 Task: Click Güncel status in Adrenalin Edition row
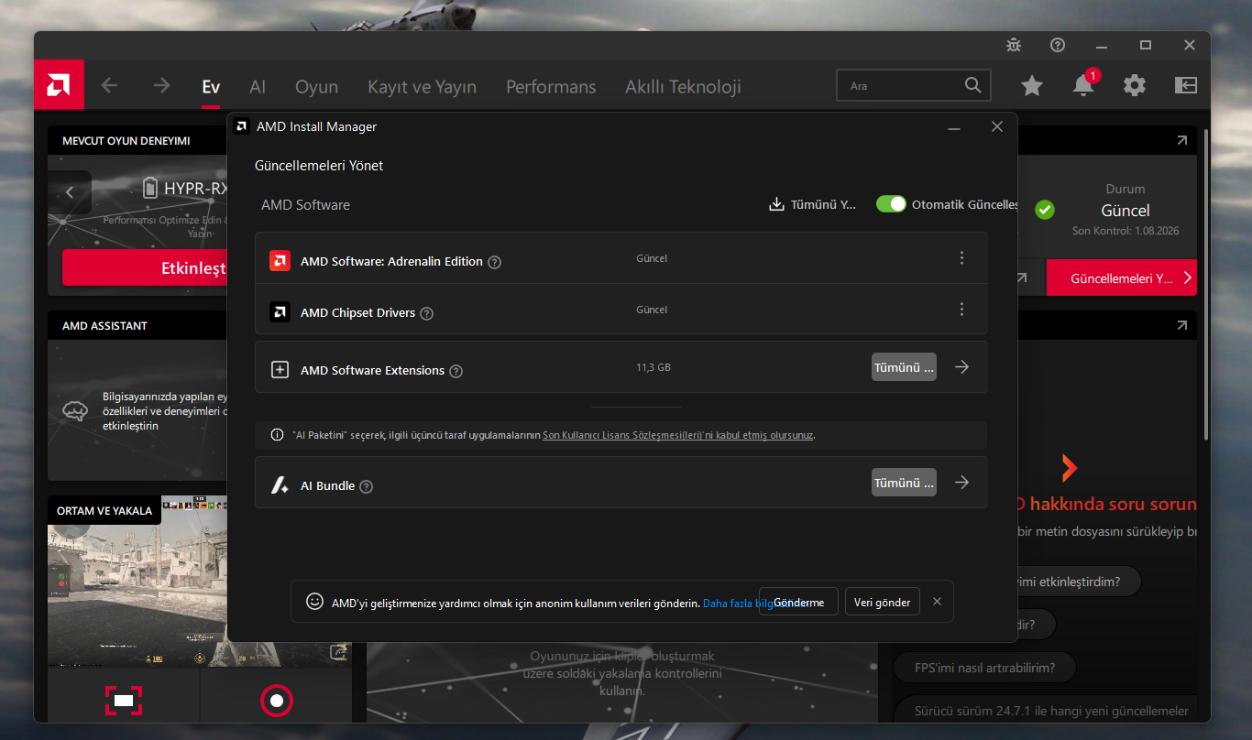[x=652, y=258]
